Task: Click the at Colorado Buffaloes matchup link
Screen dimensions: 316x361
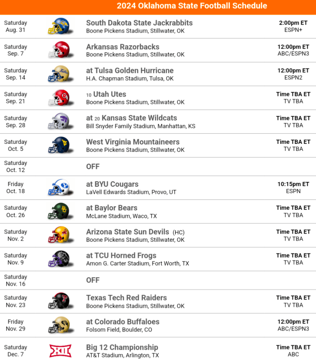Action: (x=123, y=322)
